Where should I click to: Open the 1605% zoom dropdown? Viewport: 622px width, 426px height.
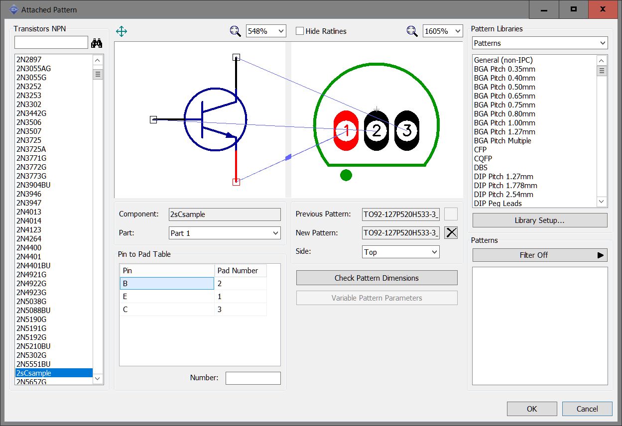(443, 31)
